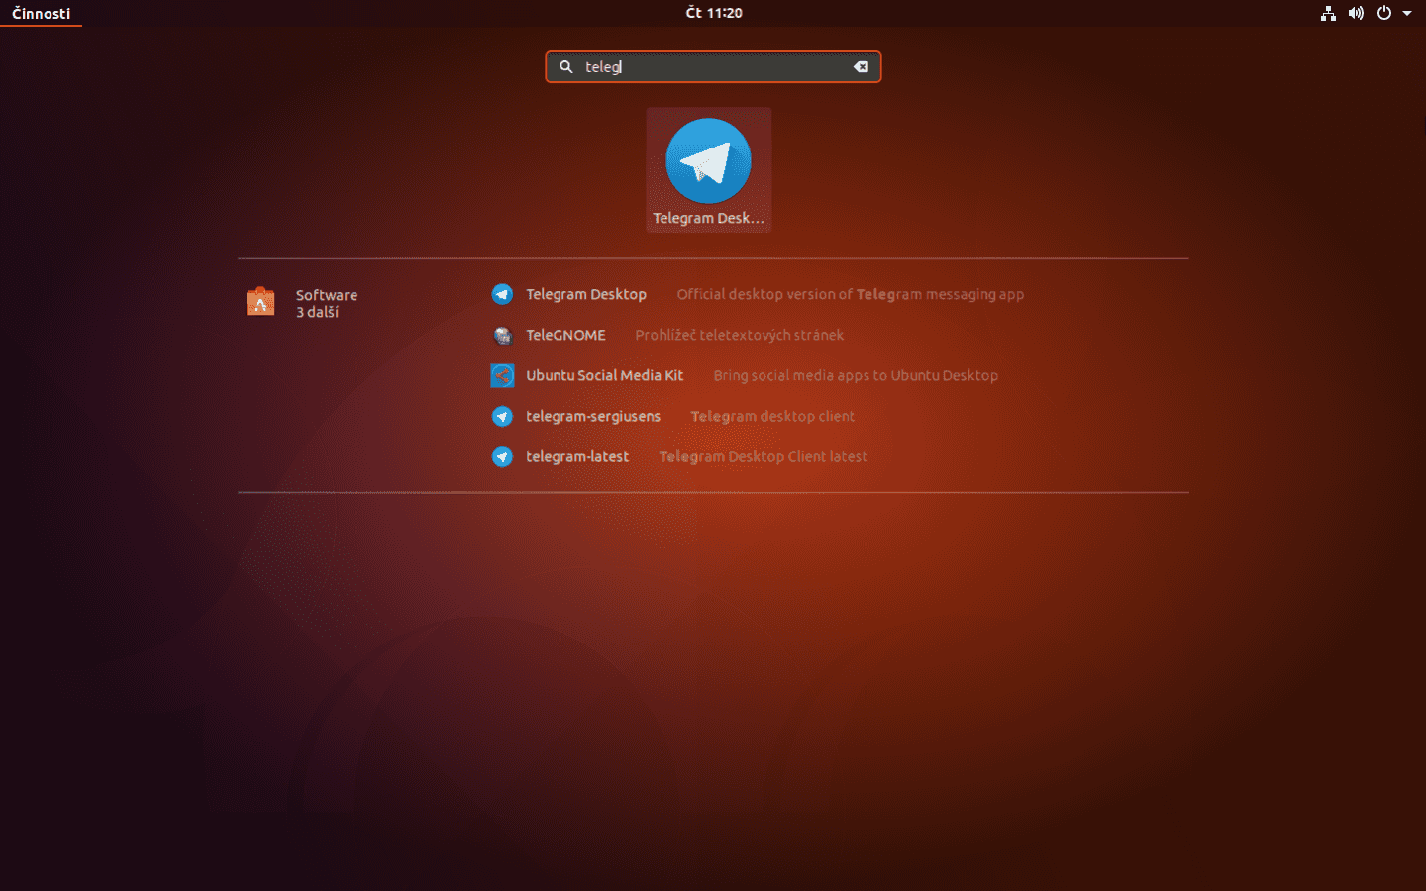
Task: Click the Činnosti activities button
Action: [x=42, y=13]
